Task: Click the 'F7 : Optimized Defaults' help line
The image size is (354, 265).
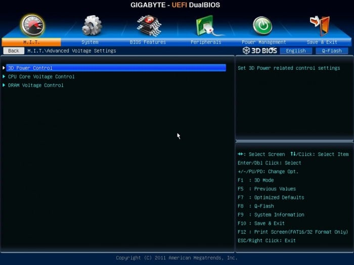Action: pyautogui.click(x=271, y=197)
